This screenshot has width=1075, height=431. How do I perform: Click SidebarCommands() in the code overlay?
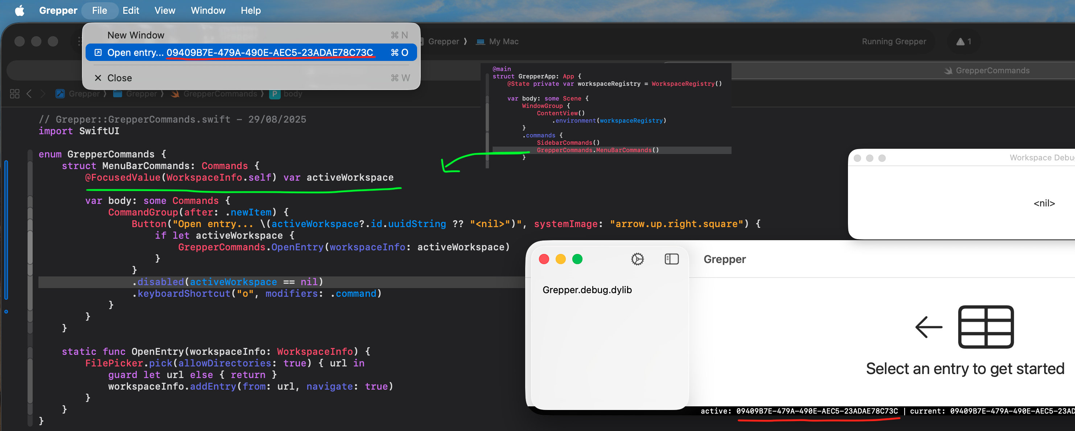(568, 143)
